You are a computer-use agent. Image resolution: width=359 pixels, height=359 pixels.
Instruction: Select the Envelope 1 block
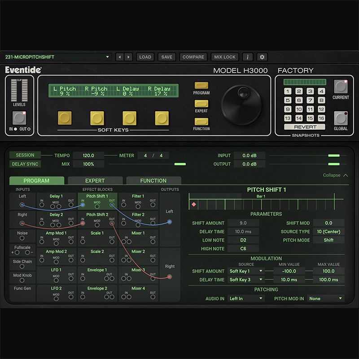pyautogui.click(x=97, y=275)
